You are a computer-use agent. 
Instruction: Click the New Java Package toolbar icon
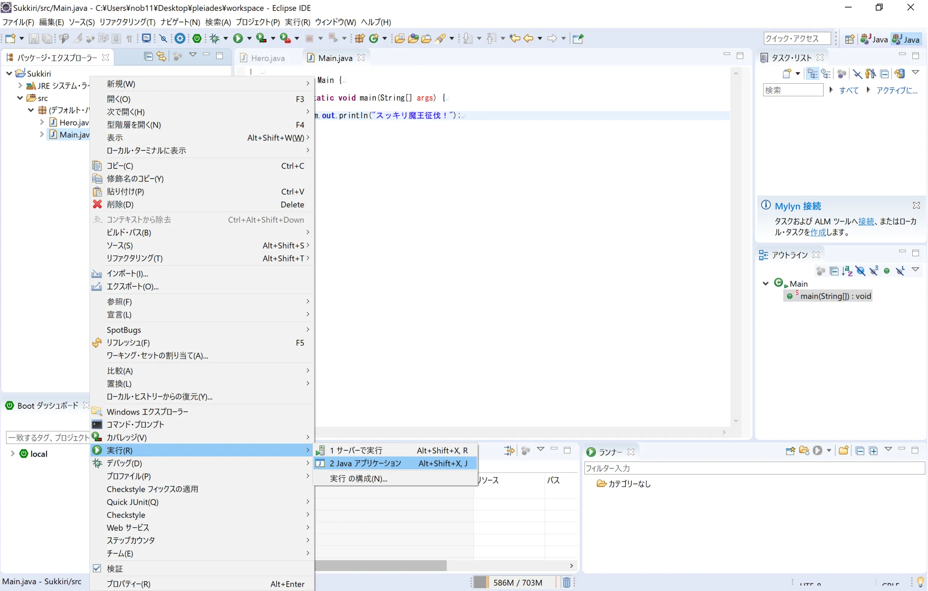click(360, 38)
